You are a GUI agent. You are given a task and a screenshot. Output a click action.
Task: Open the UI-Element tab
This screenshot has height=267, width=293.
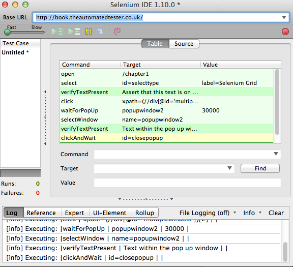click(x=110, y=213)
